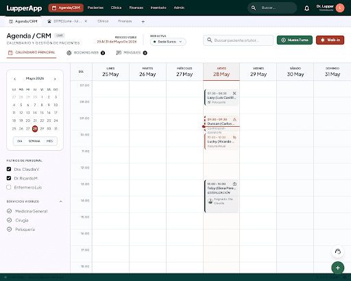Click the Sábado 30 May column header
Screen dimensions: 351x281
(x=295, y=72)
